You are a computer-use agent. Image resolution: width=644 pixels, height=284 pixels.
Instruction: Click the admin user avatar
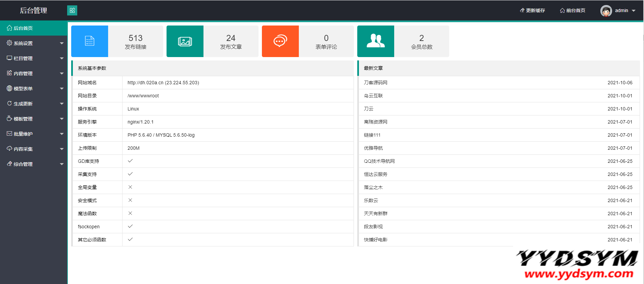tap(606, 11)
